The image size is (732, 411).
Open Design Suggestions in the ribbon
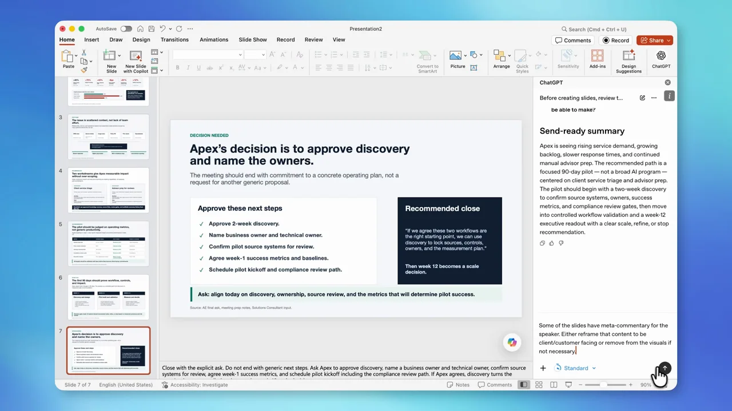(628, 61)
